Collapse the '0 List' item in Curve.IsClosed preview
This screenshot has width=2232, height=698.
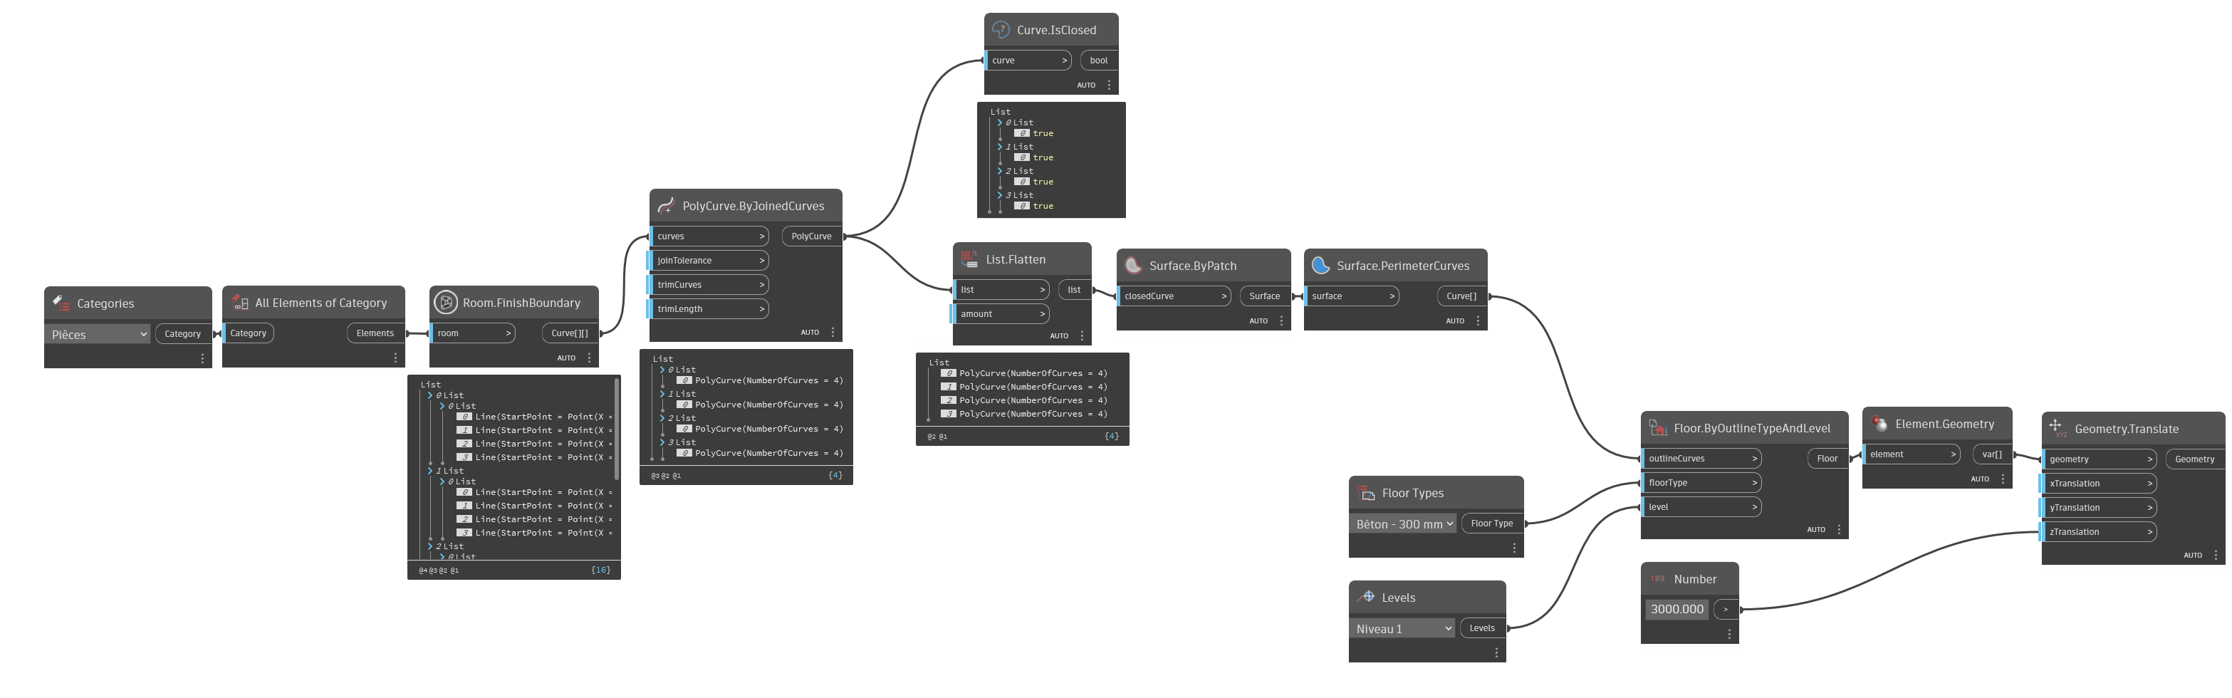pyautogui.click(x=1000, y=123)
